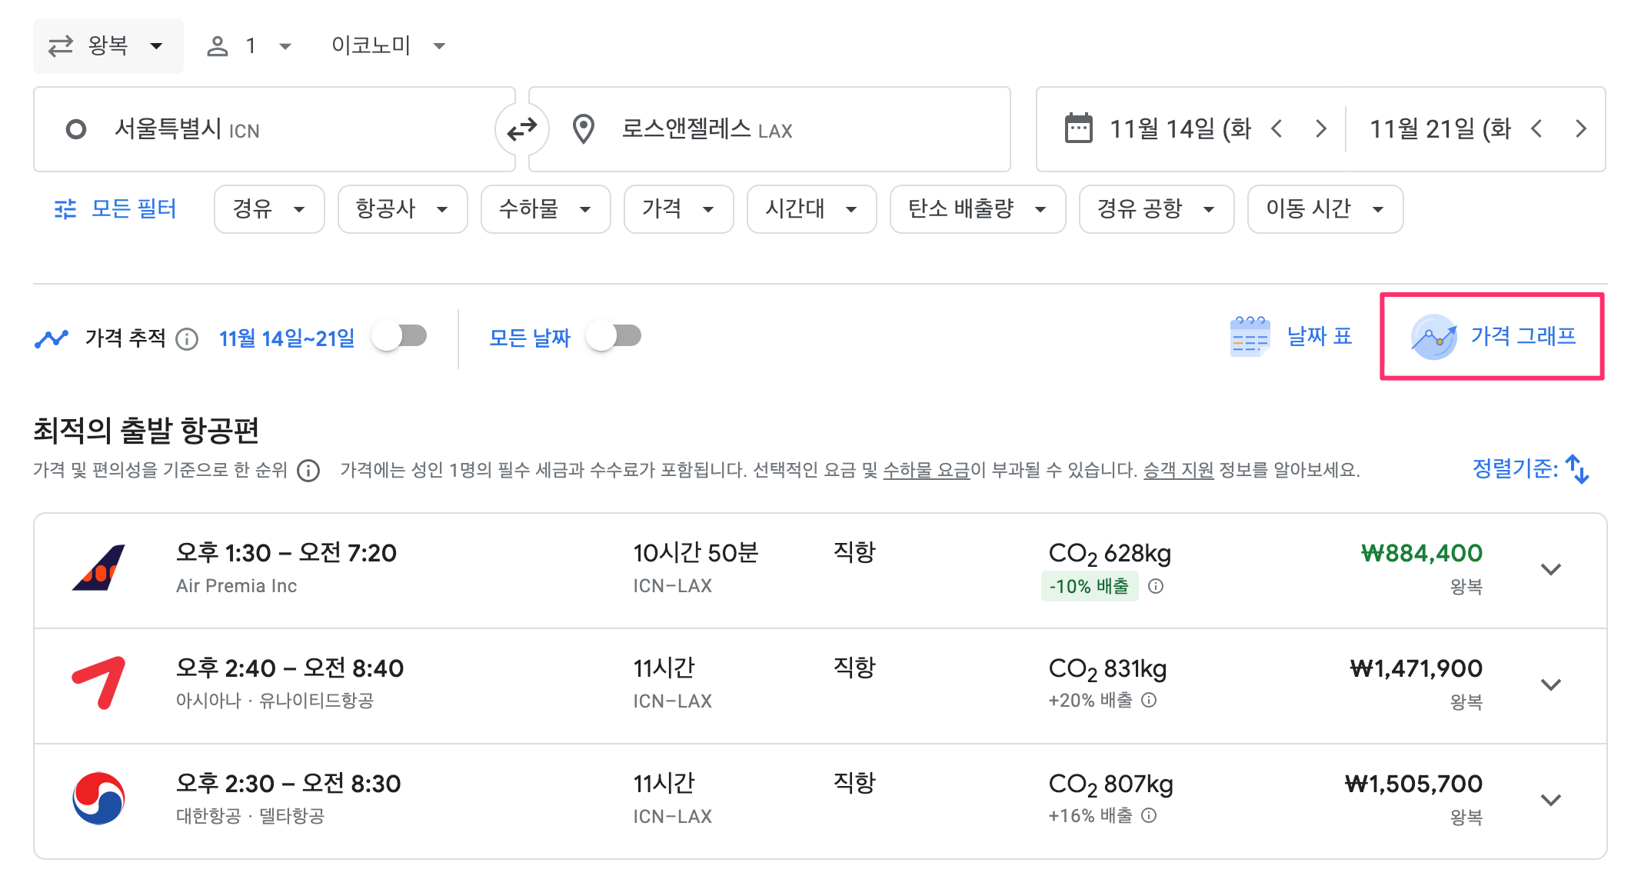Viewport: 1641px width, 886px height.
Task: Open the 이코노미 cabin class dropdown
Action: 384,45
